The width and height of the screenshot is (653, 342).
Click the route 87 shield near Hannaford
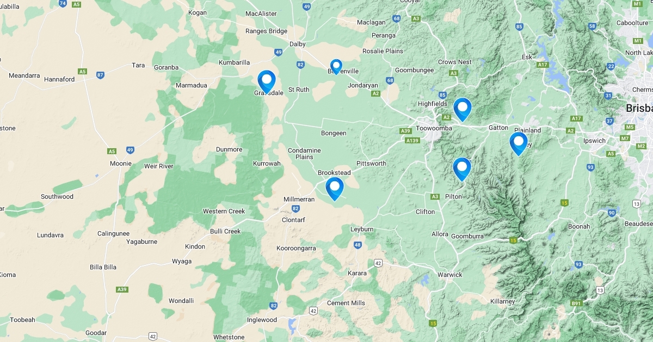click(x=100, y=75)
